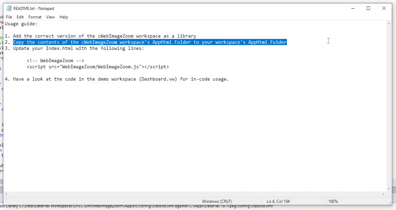
Task: Maximize the Notepad window
Action: coord(368,9)
